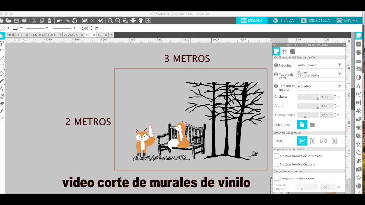Copy selection with the copy icon
This screenshot has width=365, height=205.
pos(42,20)
